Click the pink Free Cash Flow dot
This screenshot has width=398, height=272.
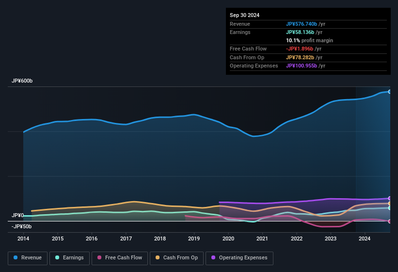(x=100, y=257)
